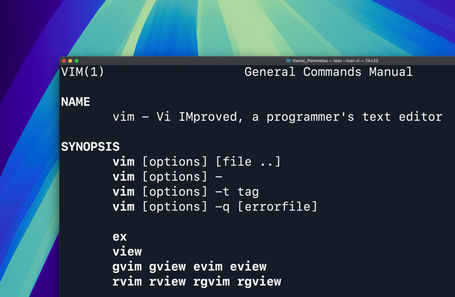
Task: Click the SYNOPSIS section heading
Action: pos(90,147)
